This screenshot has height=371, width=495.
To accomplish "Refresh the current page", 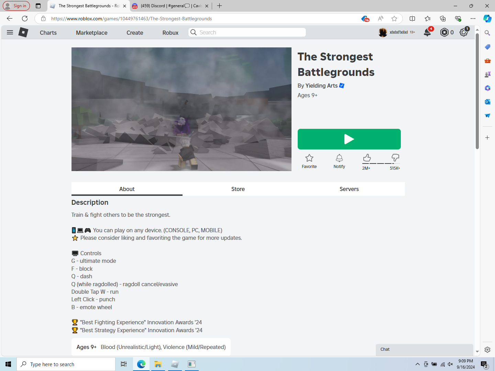I will pos(25,19).
